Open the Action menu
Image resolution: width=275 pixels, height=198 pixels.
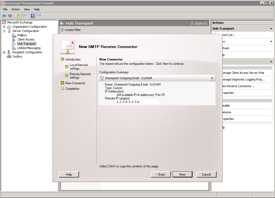15,9
